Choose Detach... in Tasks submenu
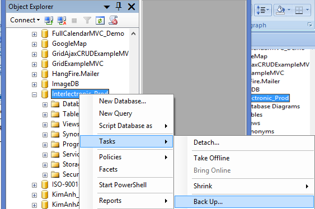The width and height of the screenshot is (315, 209). point(245,142)
